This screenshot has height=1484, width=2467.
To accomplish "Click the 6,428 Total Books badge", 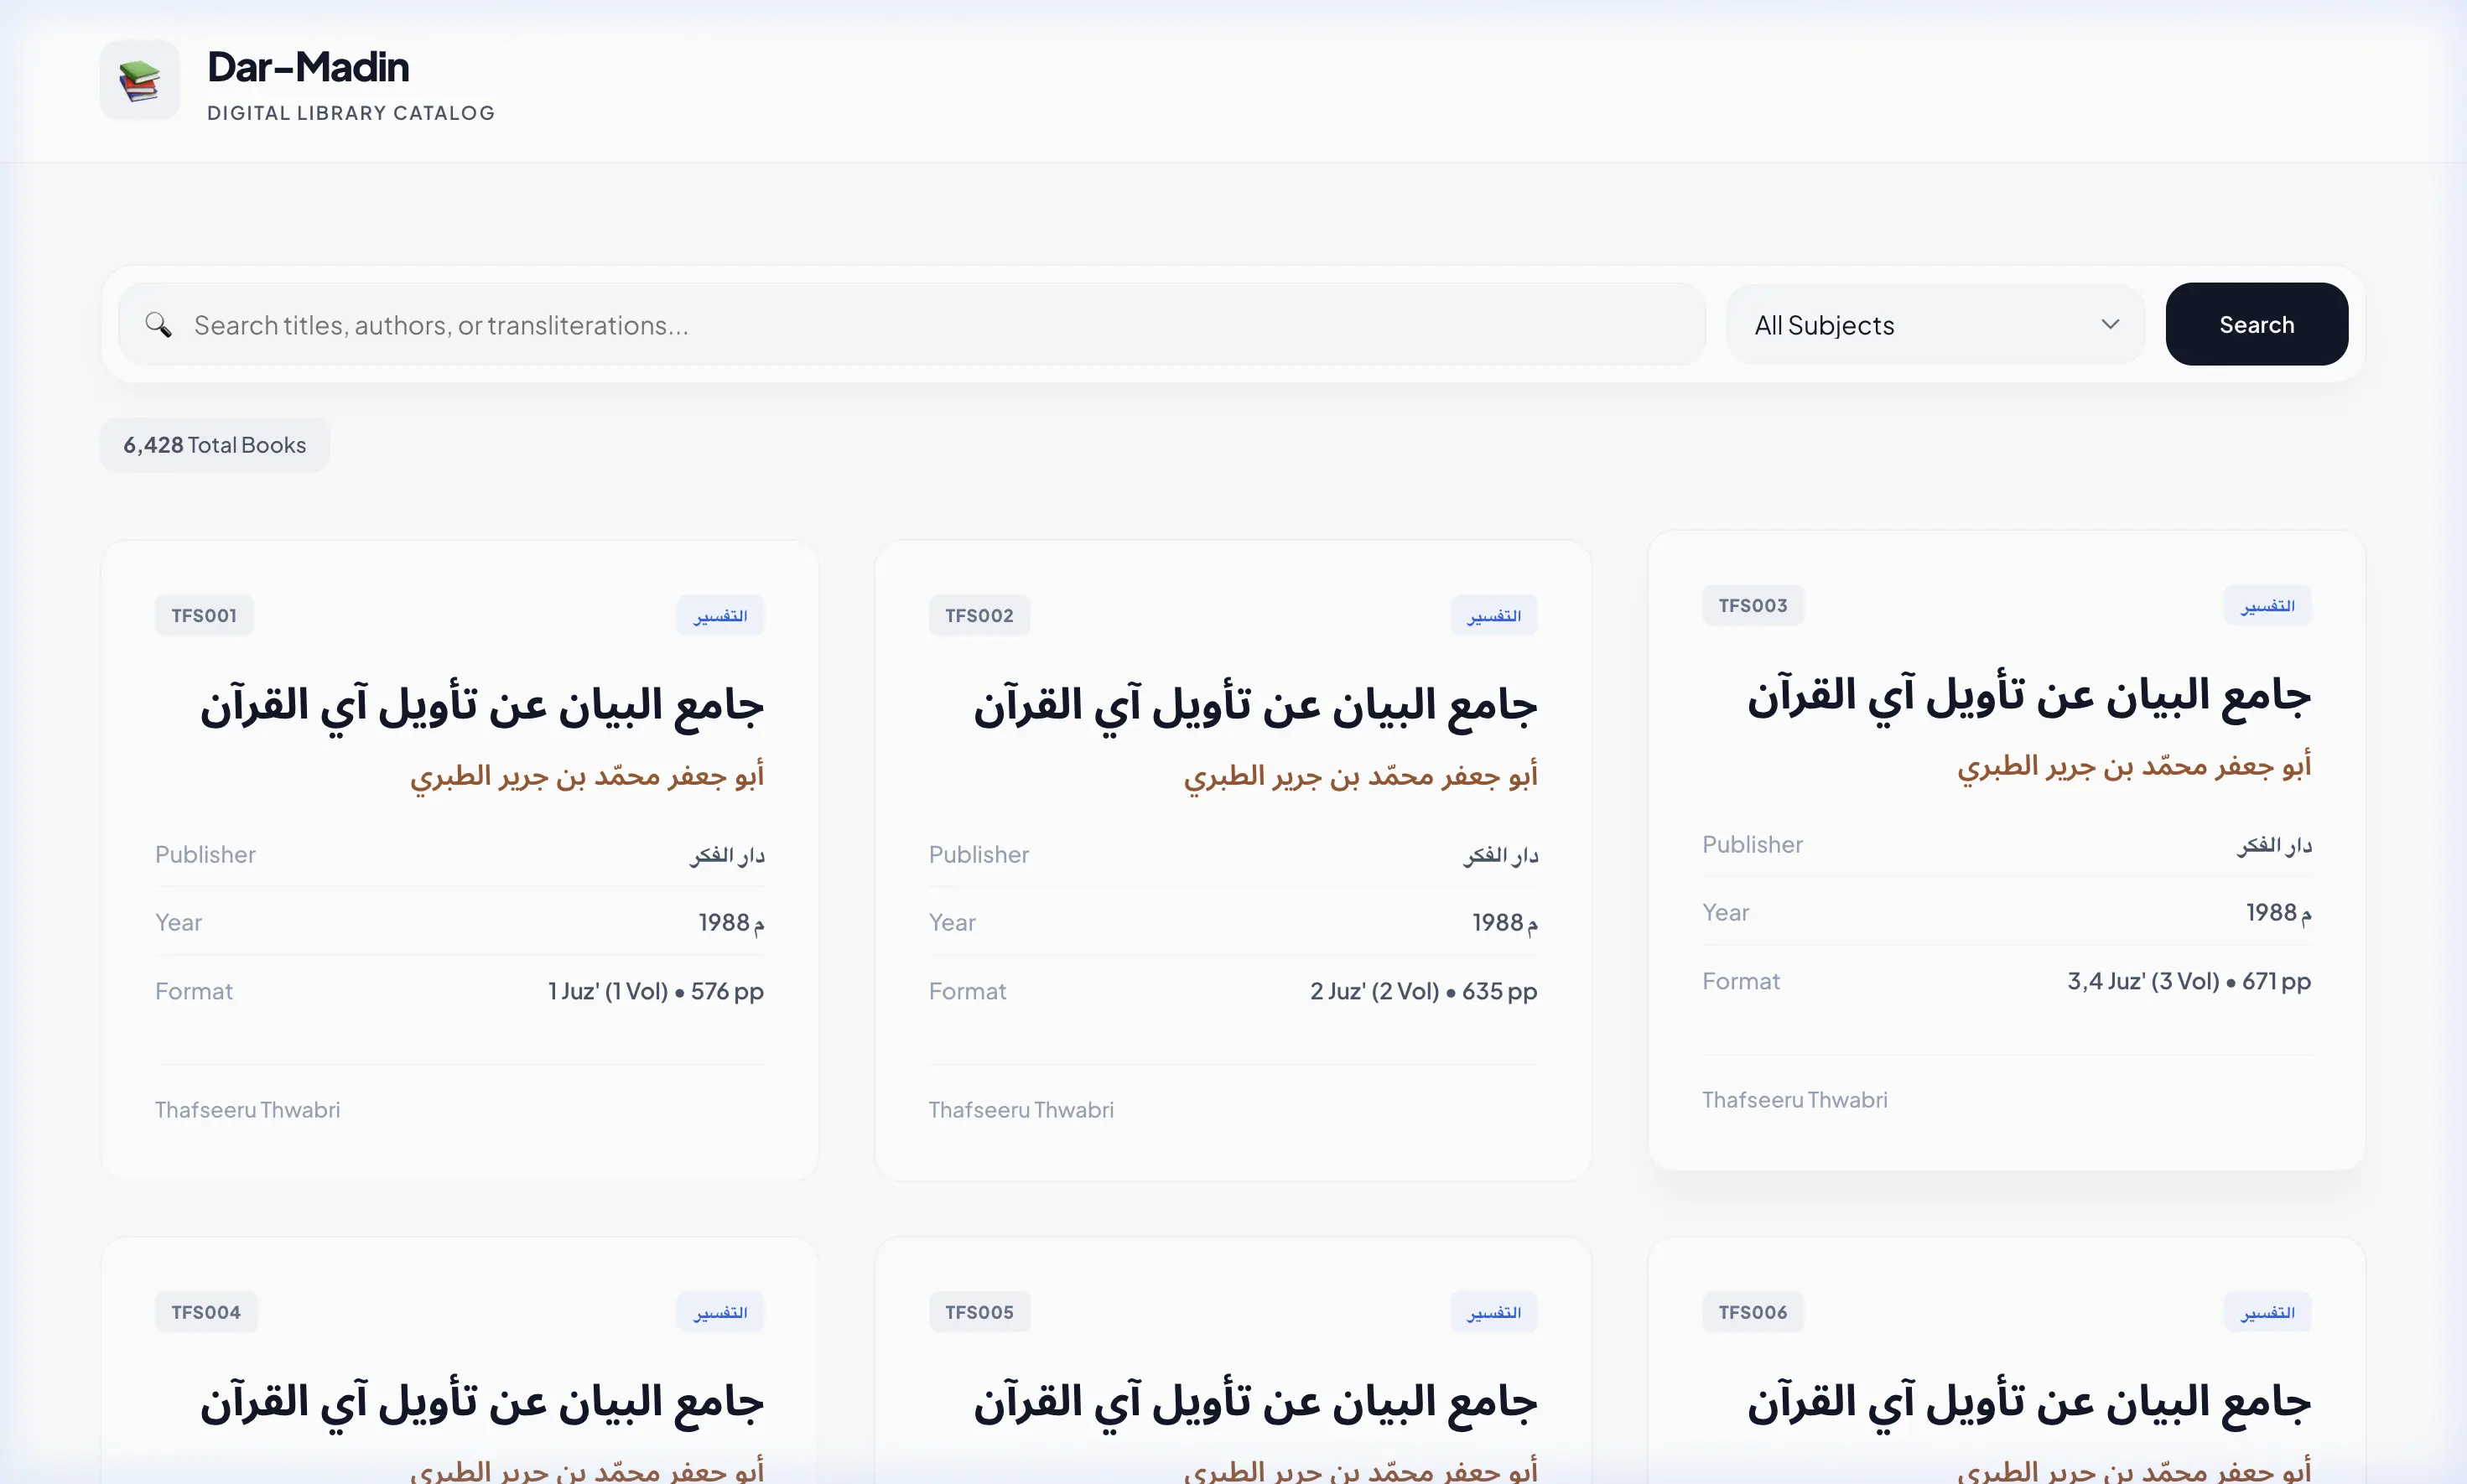I will tap(214, 445).
